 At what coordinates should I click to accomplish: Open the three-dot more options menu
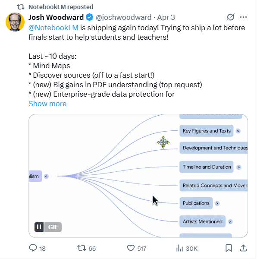pyautogui.click(x=243, y=17)
